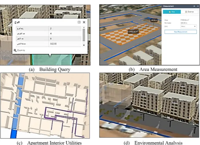Select the 7,905.06 m² area result value
This screenshot has width=200, height=145.
coord(185,20)
